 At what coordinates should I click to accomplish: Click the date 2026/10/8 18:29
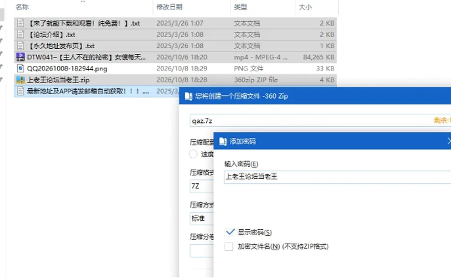182,69
